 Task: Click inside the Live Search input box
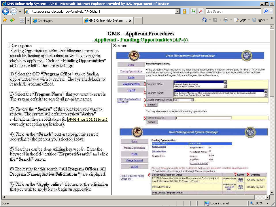(233, 12)
